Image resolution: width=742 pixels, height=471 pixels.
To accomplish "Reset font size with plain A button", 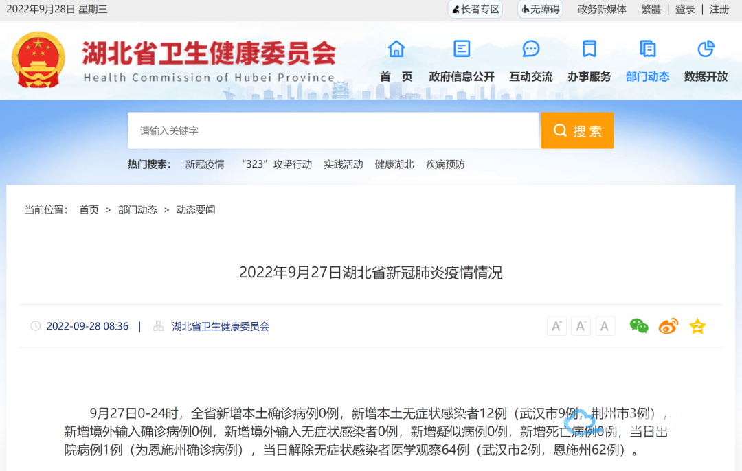I will 605,326.
